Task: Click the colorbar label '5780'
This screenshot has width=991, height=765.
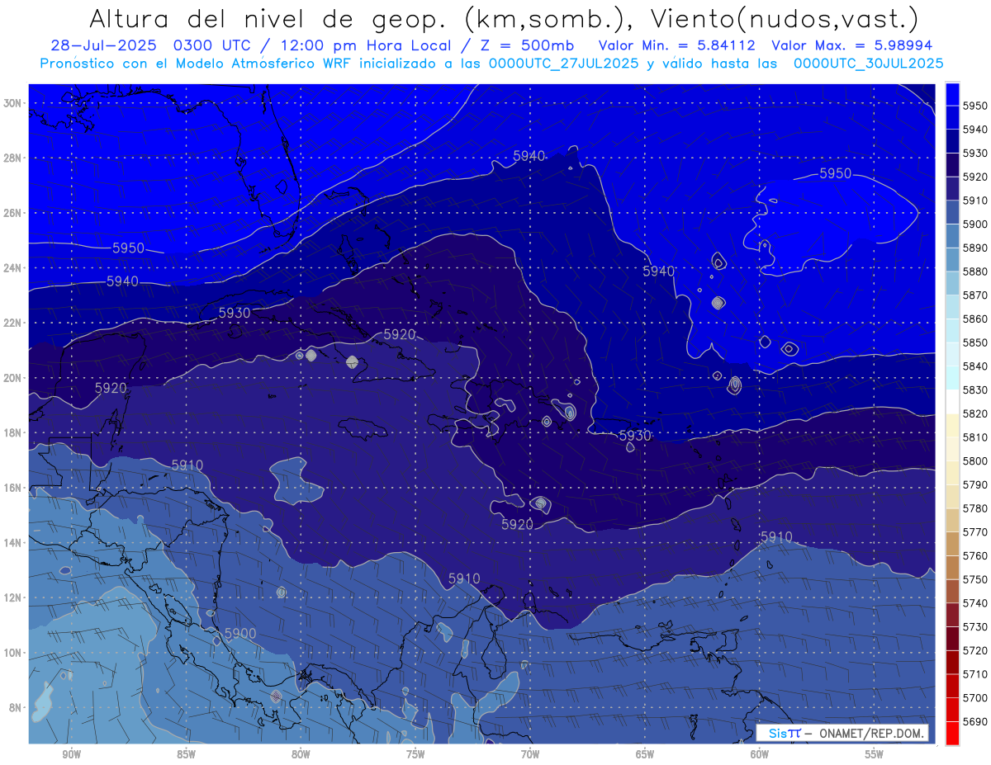Action: pyautogui.click(x=975, y=508)
